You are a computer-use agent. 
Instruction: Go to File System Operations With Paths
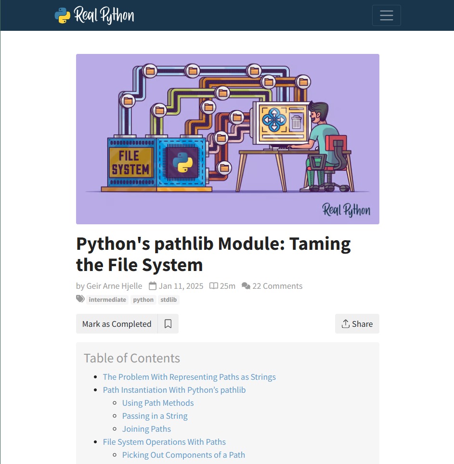[x=164, y=442]
